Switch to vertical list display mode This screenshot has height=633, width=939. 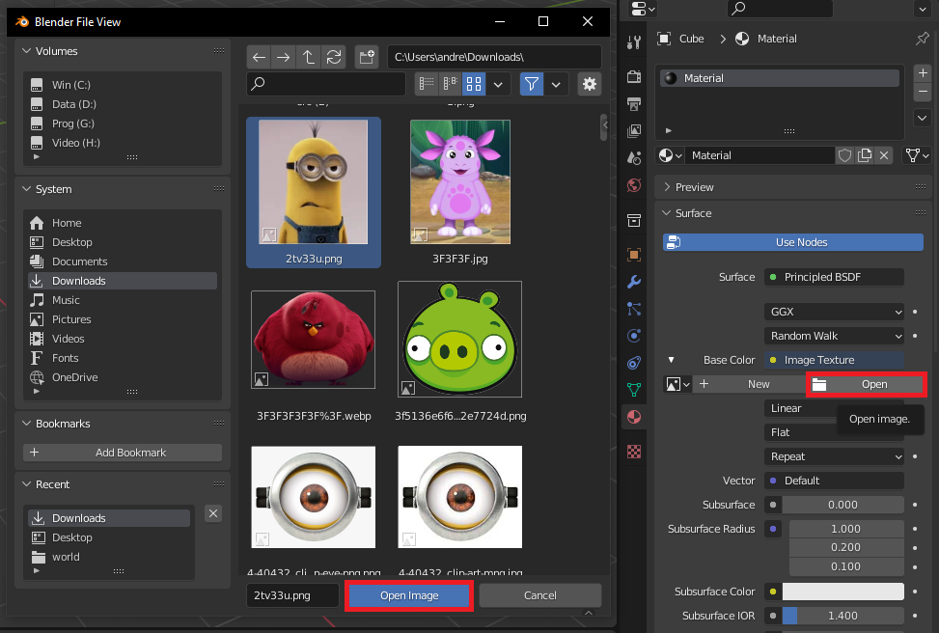(x=427, y=84)
